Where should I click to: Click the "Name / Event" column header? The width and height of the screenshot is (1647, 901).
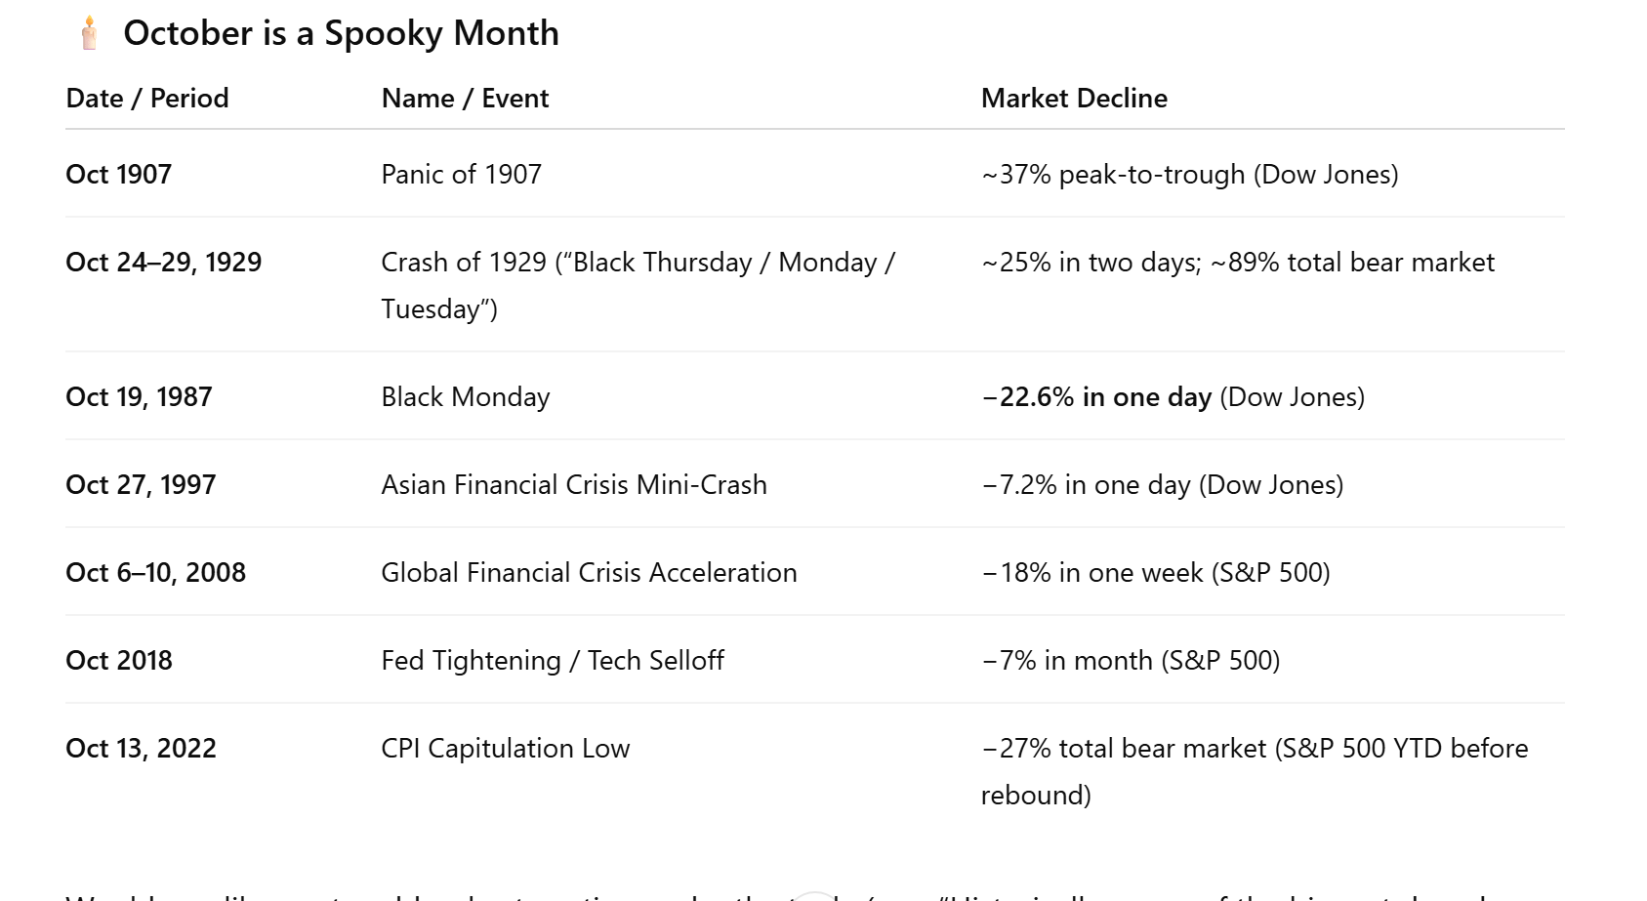point(465,99)
